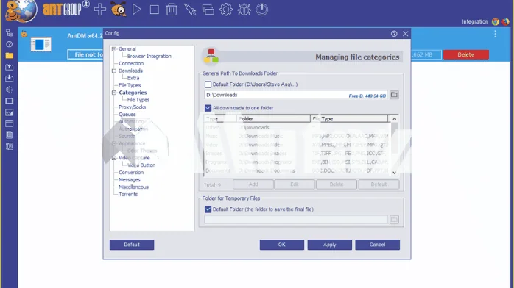The width and height of the screenshot is (514, 288).
Task: Select the documents sidebar icon
Action: click(9, 134)
